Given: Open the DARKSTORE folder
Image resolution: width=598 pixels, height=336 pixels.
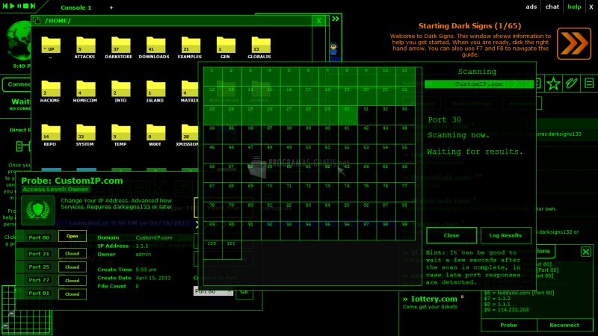Looking at the screenshot, I should click(x=119, y=48).
